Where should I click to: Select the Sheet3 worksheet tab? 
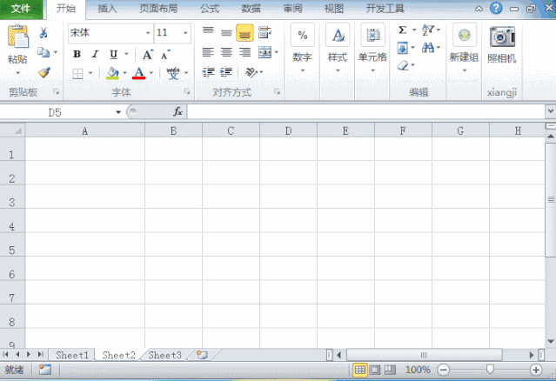164,355
